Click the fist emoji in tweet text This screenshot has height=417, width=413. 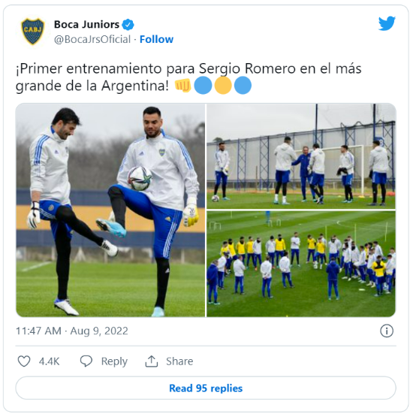pyautogui.click(x=183, y=86)
